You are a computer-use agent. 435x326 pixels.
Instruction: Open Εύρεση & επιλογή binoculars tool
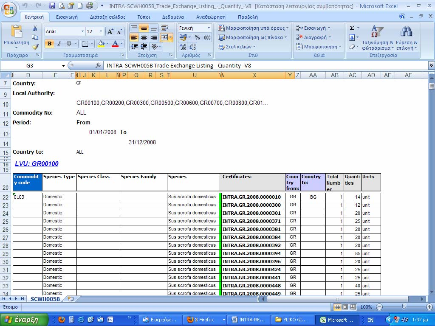point(407,38)
